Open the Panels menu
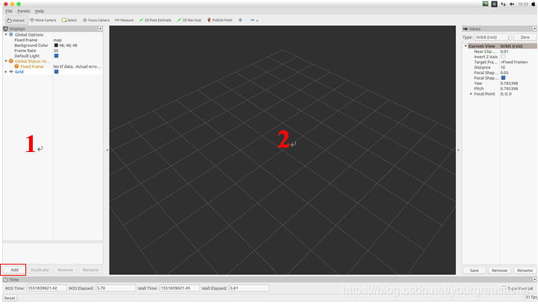Viewport: 538px width, 304px height. 24,11
